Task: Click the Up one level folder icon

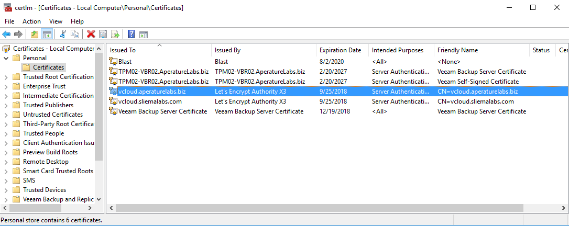Action: [35, 35]
